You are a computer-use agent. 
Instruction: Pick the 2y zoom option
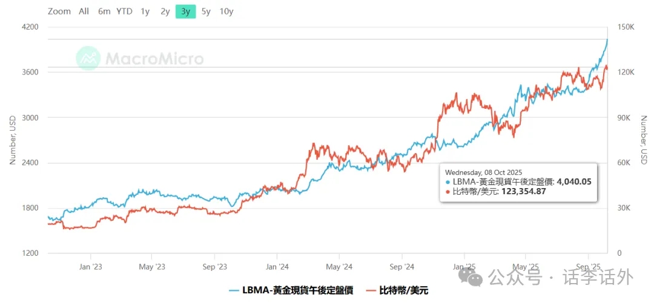[165, 11]
